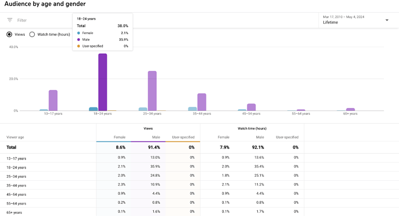Select Watch time (hours) radio button
Viewport: 399px width, 216px height.
(32, 34)
